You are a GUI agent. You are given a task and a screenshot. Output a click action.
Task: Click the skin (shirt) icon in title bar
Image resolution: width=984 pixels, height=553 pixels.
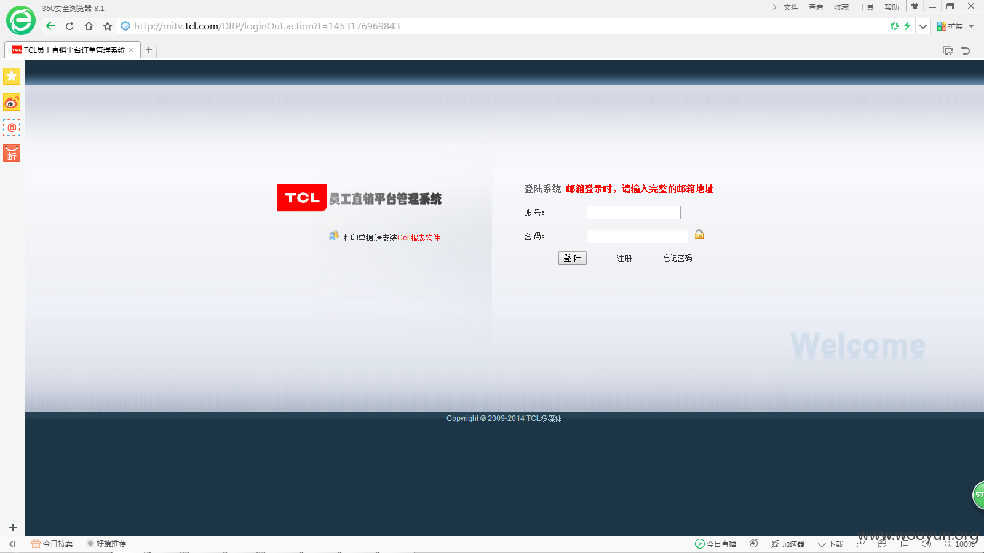click(x=915, y=6)
